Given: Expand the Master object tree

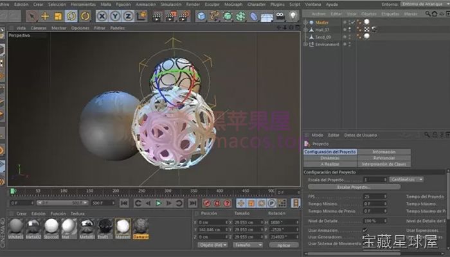Looking at the screenshot, I should point(305,22).
